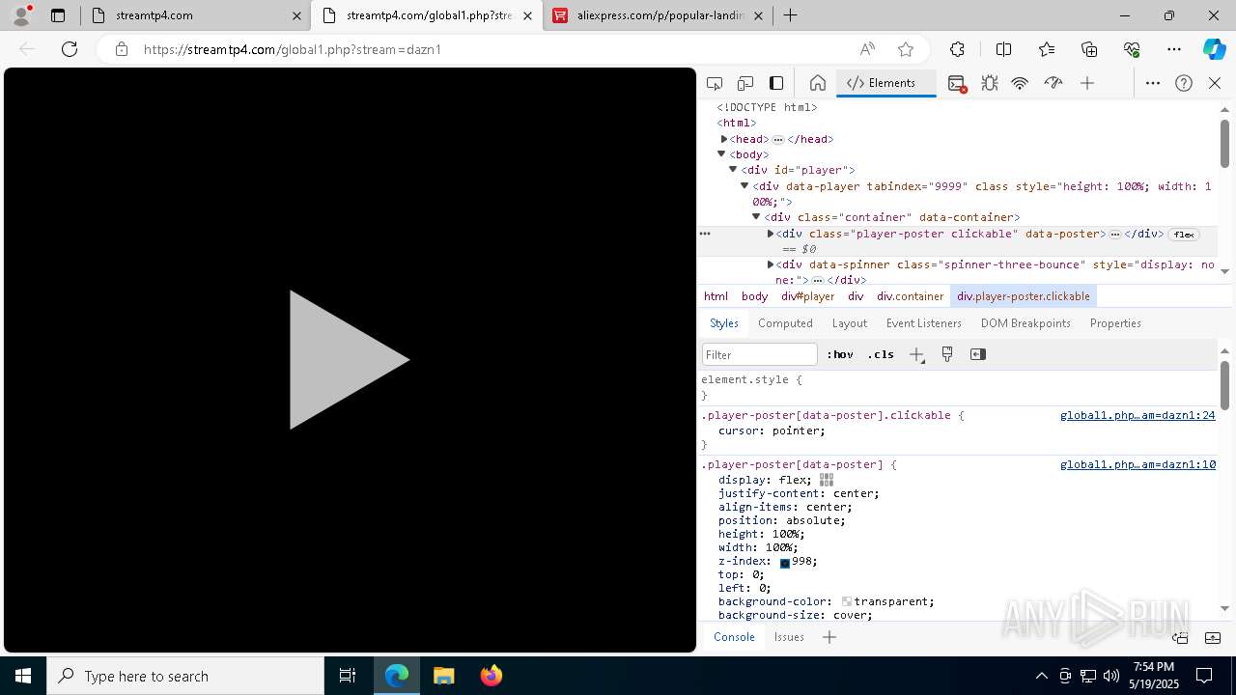Toggle Split screen view
1236x695 pixels.
click(1003, 49)
